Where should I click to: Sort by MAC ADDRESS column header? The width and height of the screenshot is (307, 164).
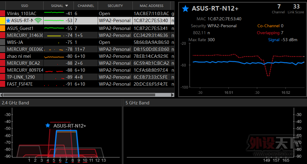(152, 6)
